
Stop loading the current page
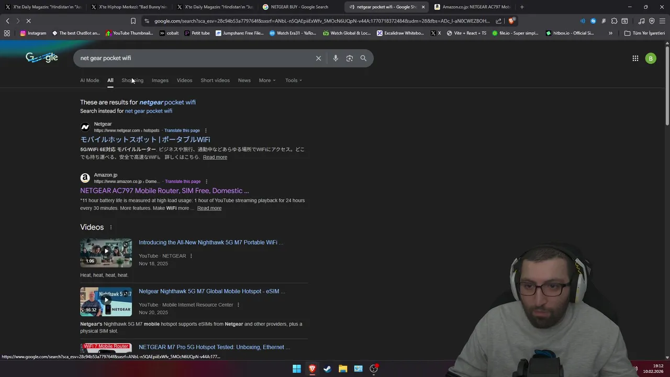[28, 21]
